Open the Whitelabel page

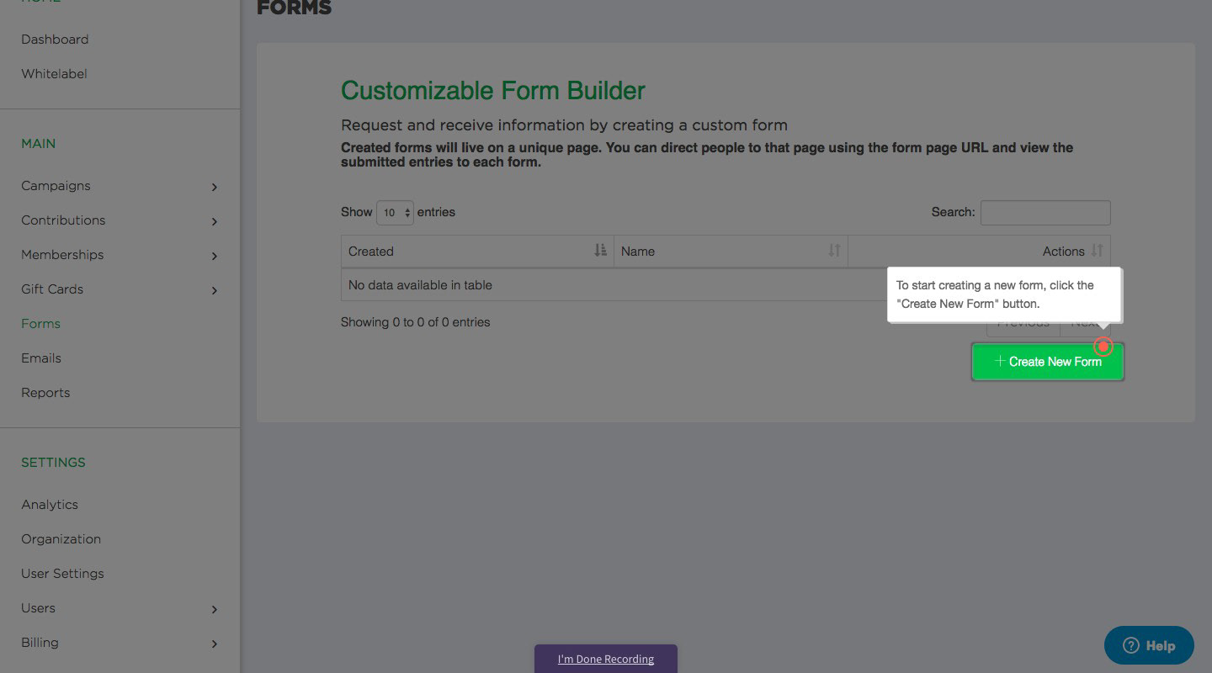tap(54, 74)
